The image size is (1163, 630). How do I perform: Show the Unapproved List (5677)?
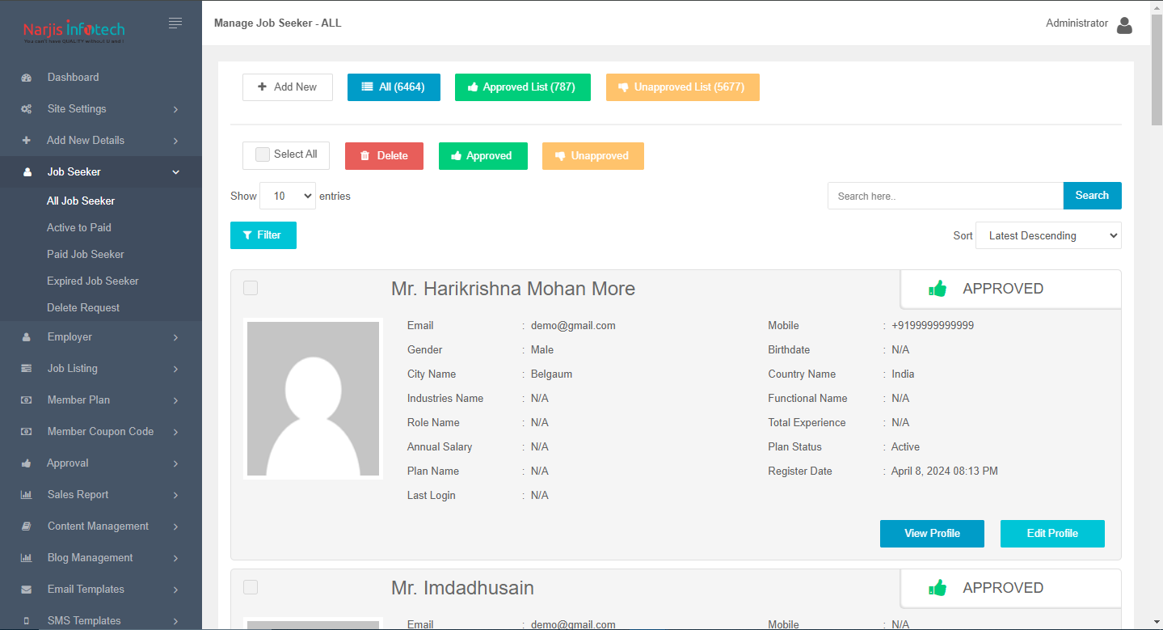pos(683,87)
